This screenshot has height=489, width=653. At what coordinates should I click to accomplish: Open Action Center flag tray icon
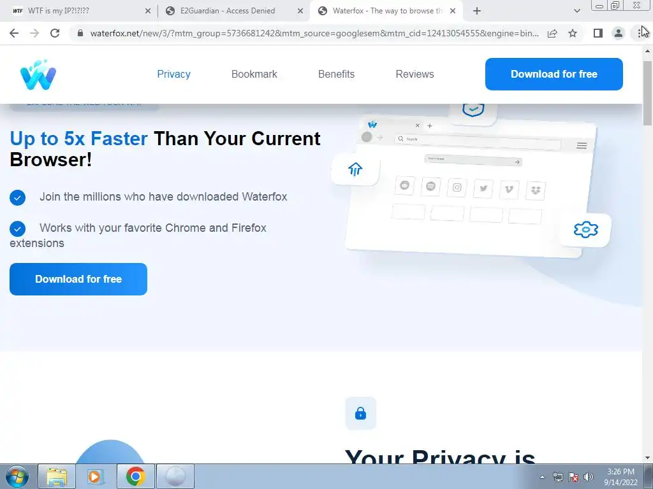pos(573,477)
